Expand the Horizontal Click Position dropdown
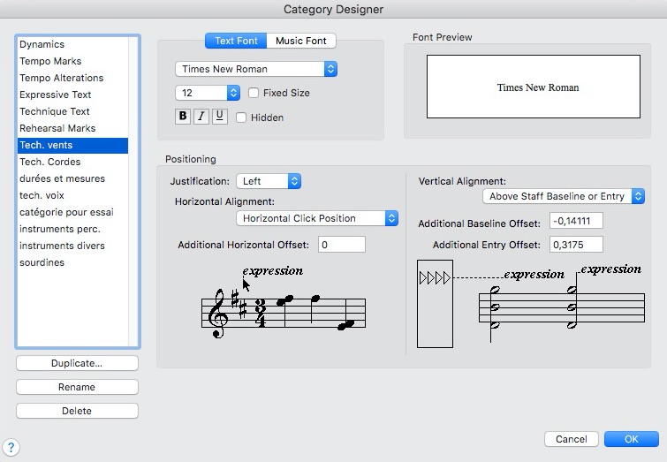The height and width of the screenshot is (462, 667). (x=317, y=218)
